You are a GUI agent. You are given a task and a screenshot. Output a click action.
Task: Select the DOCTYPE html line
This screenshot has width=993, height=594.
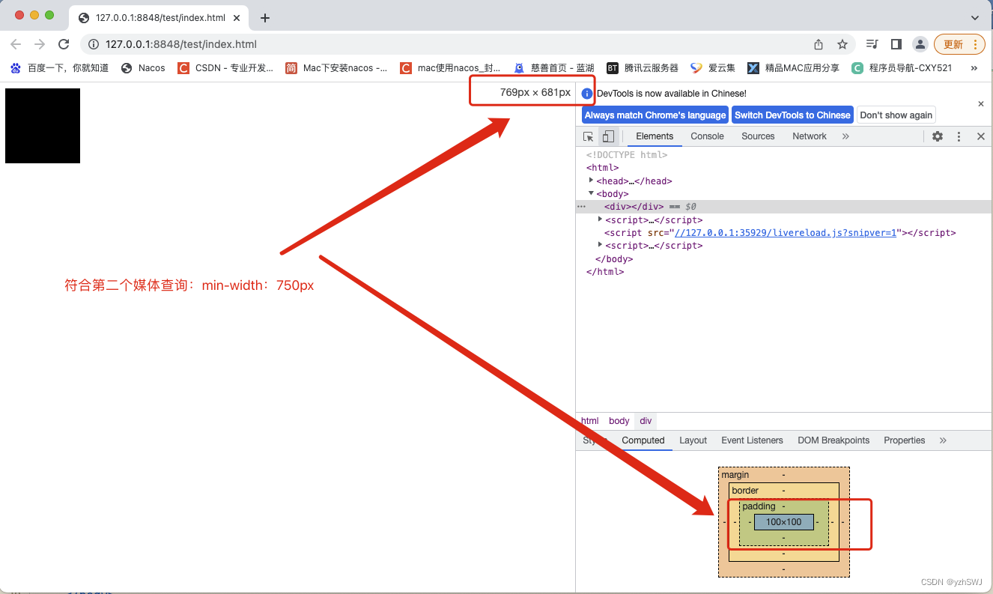point(627,155)
